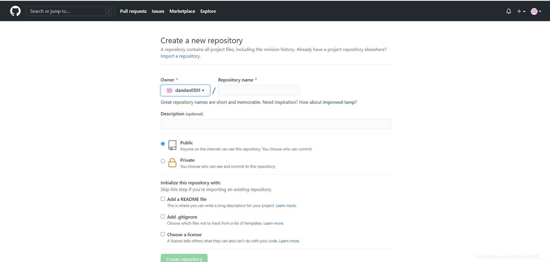Click the 'Description (optional)' label

point(182,114)
